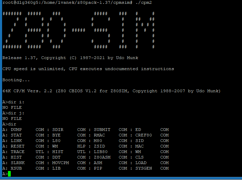Screen dimensions: 242x180
Task: Click the LIB entry with COM extension
Action: pos(56,169)
